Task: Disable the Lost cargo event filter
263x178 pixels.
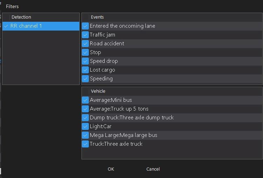Action: coord(85,70)
